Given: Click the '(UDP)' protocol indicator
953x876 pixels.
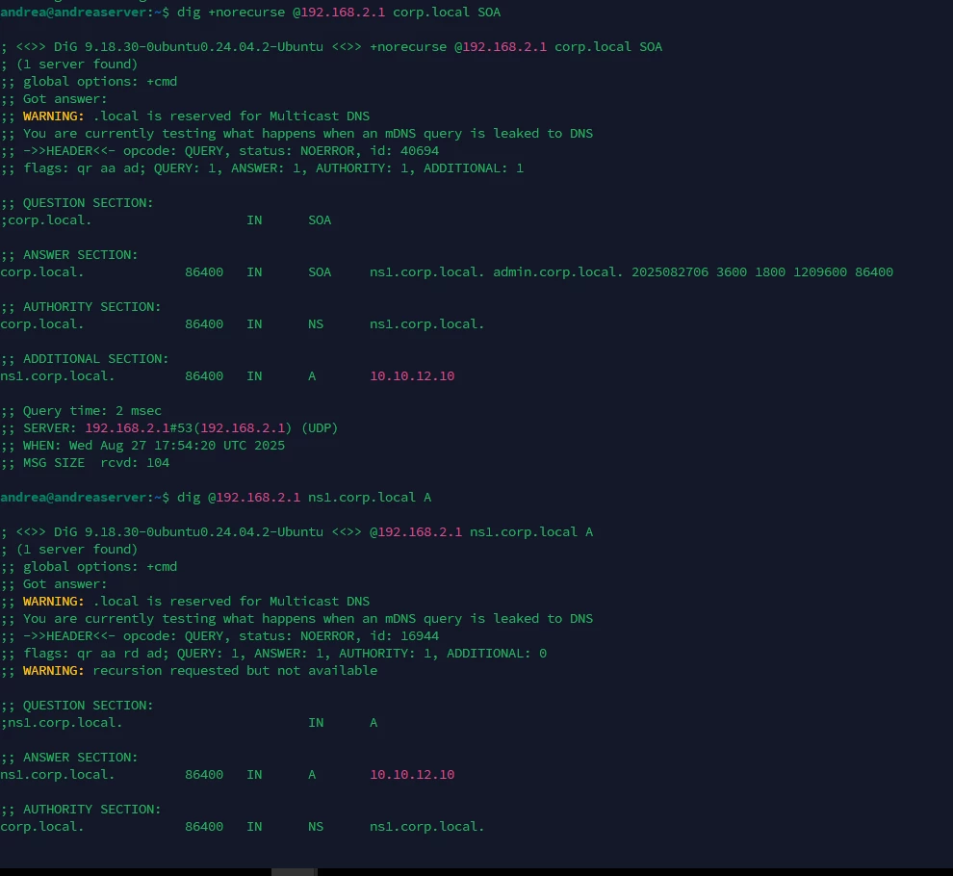Looking at the screenshot, I should click(x=319, y=428).
